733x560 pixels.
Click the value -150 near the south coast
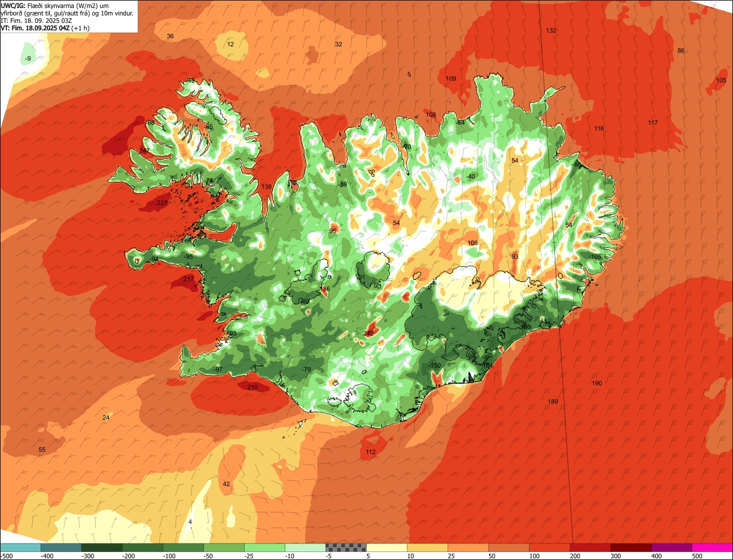(435, 366)
